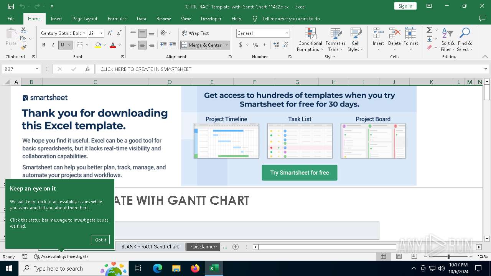Click the Borders icon
Screen dimensions: 491x276
[80, 45]
